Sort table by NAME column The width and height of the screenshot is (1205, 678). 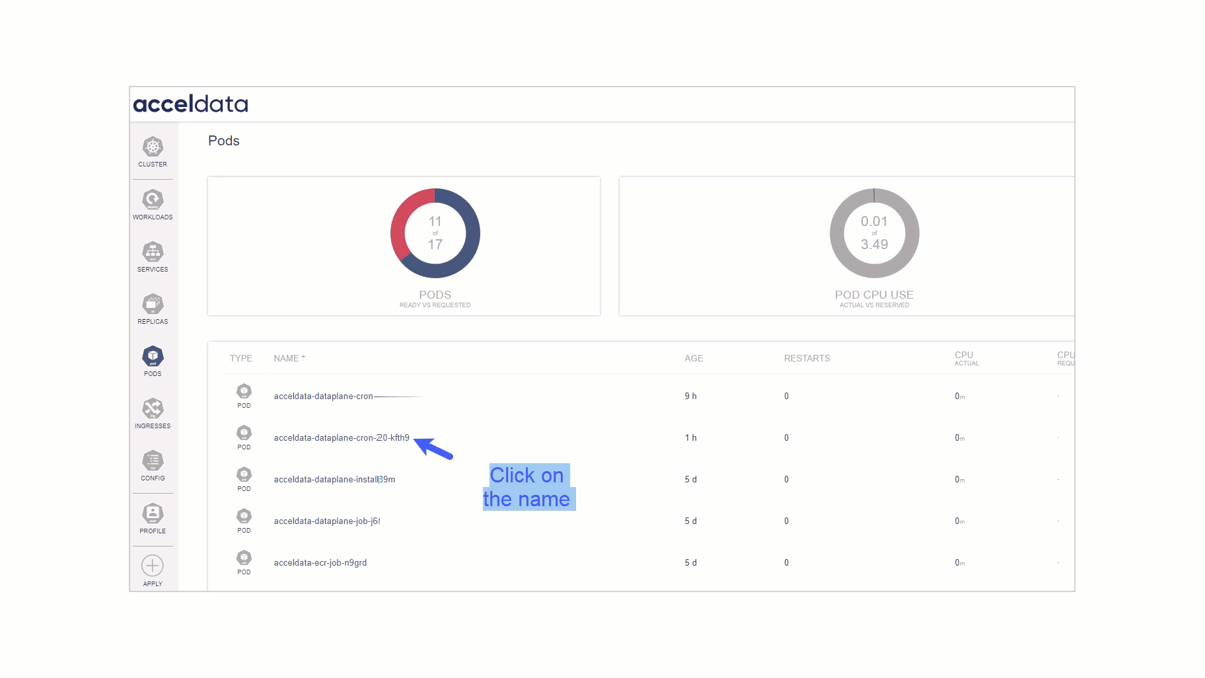289,358
